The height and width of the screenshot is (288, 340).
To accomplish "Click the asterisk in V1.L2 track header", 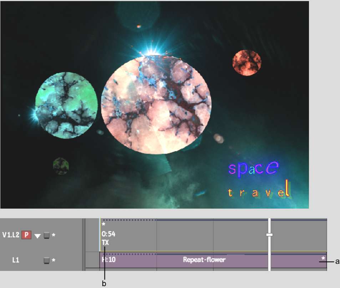I will [54, 235].
